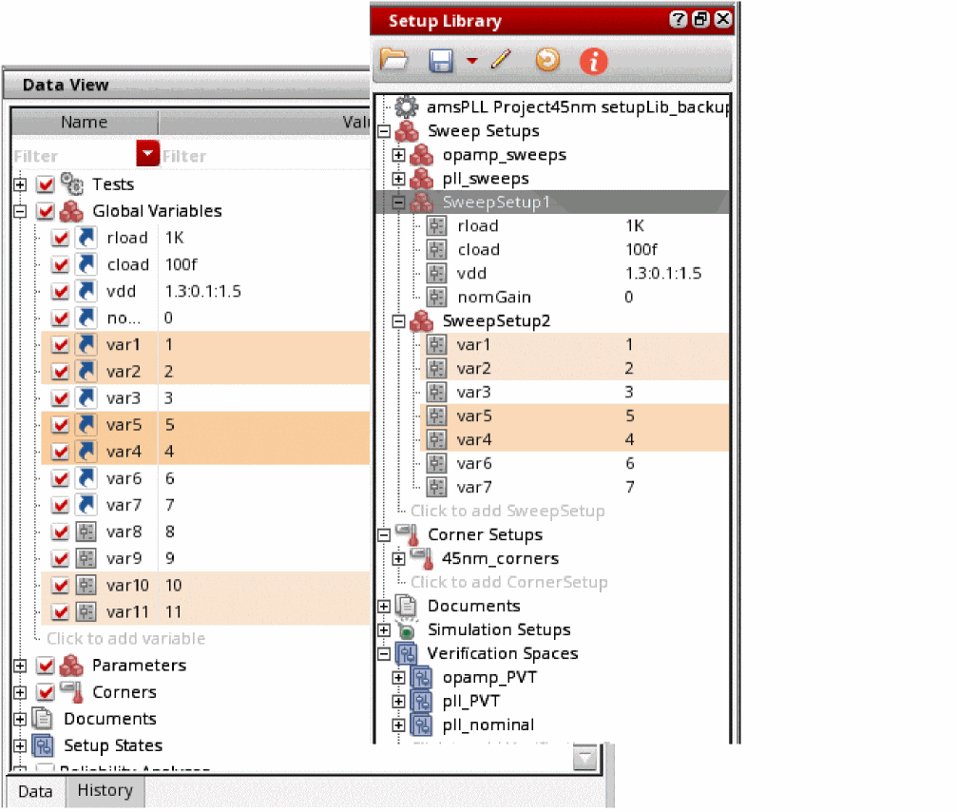The height and width of the screenshot is (812, 957).
Task: Switch to the History tab
Action: [x=105, y=791]
